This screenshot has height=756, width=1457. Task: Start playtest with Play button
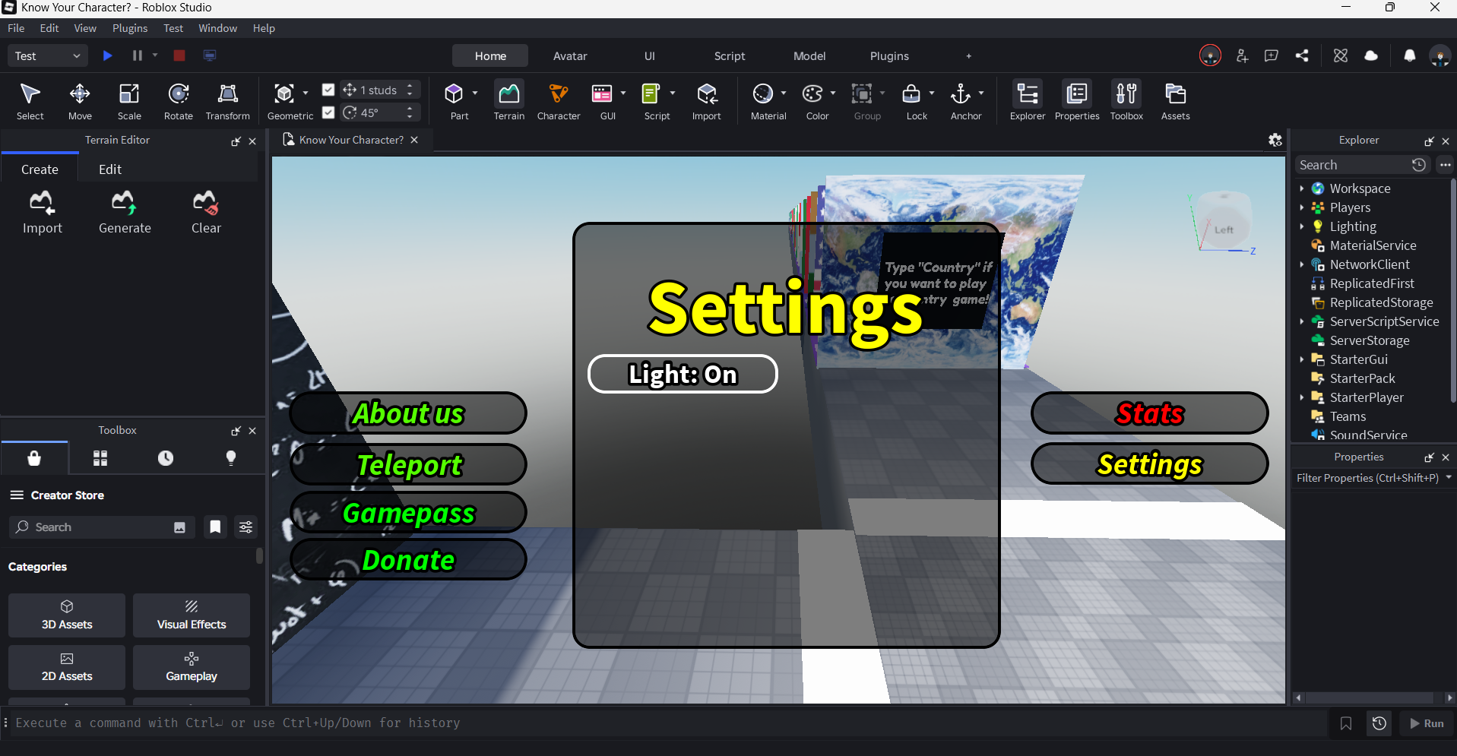(107, 55)
